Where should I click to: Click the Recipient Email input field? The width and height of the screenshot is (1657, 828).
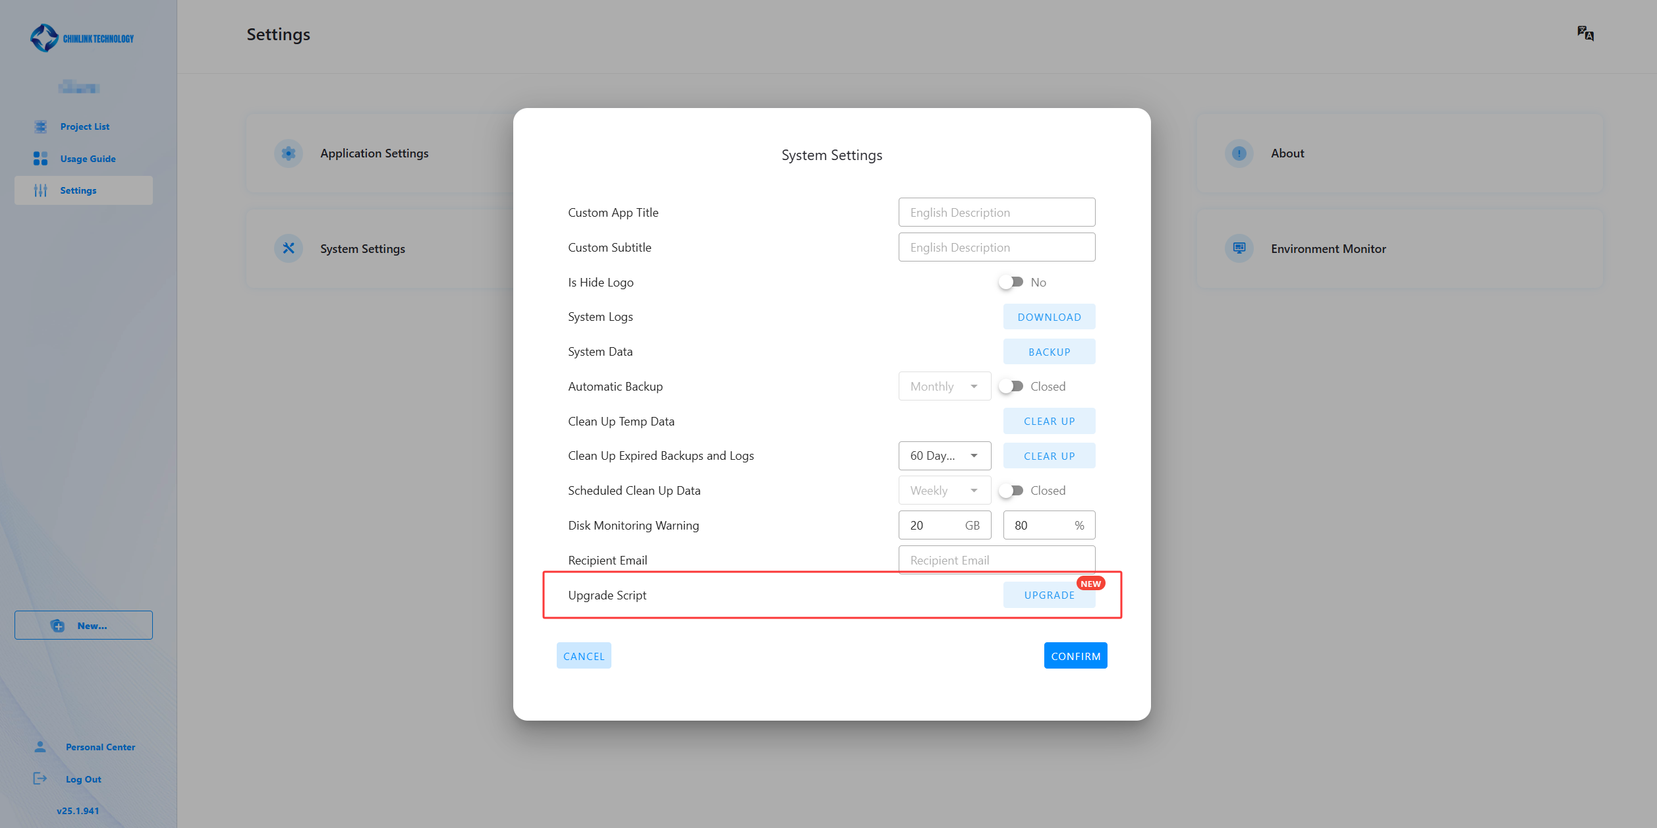point(996,560)
